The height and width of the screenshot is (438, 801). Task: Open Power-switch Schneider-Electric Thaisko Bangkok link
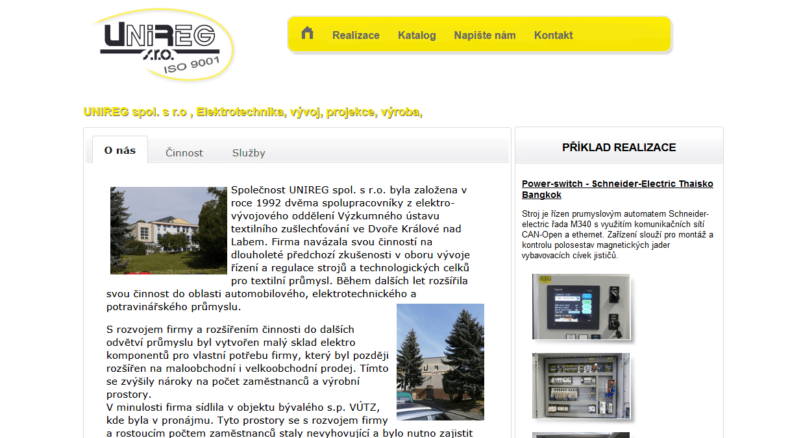click(x=617, y=189)
